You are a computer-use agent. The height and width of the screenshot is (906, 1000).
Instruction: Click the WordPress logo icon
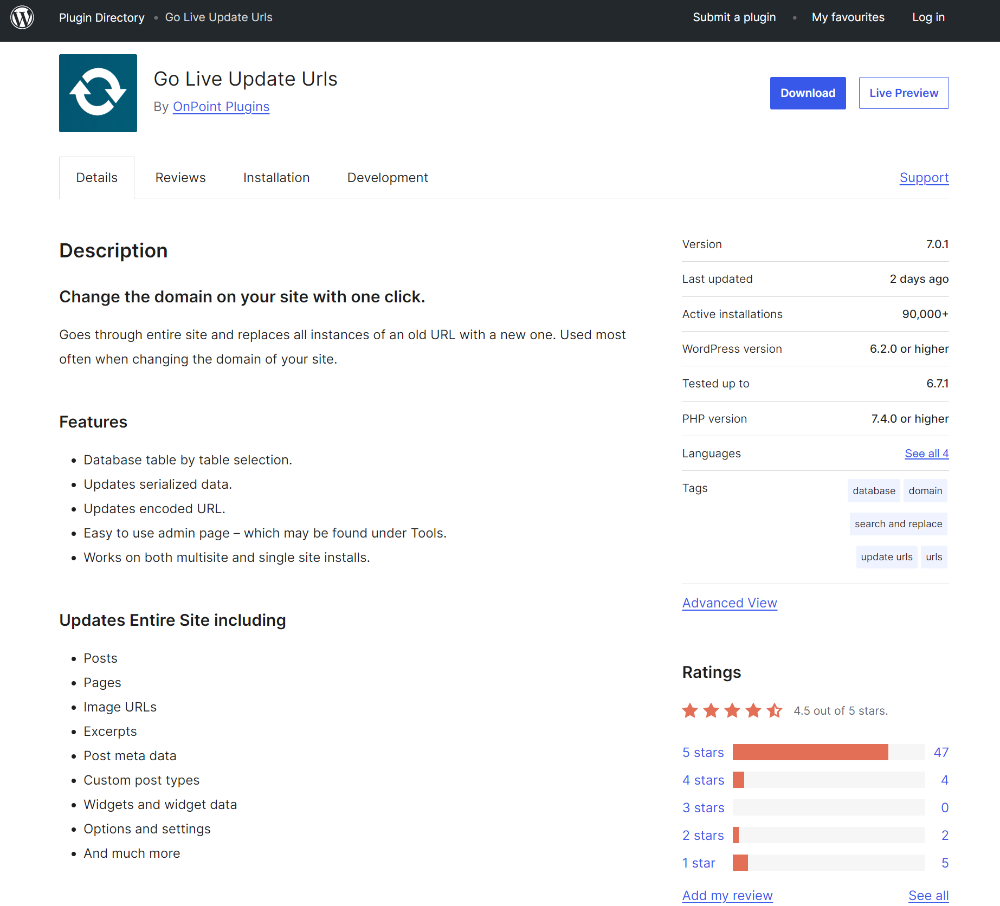(x=22, y=17)
